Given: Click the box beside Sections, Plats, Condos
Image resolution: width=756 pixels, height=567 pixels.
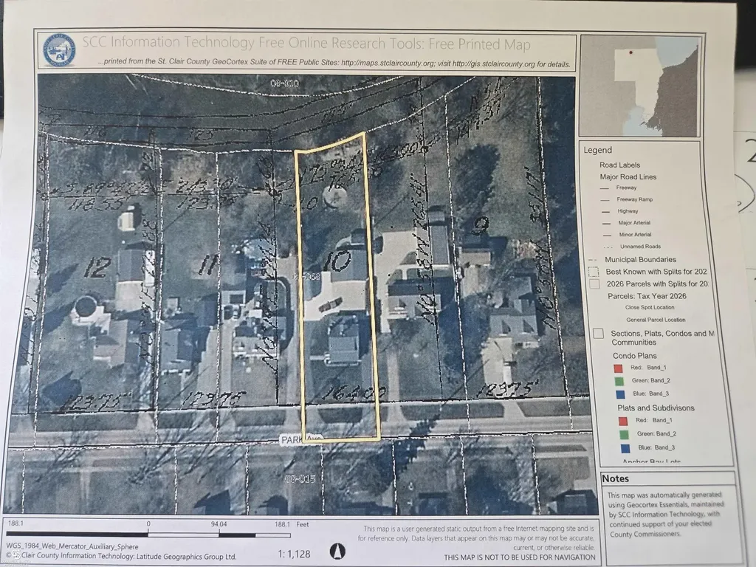Looking at the screenshot, I should 598,334.
